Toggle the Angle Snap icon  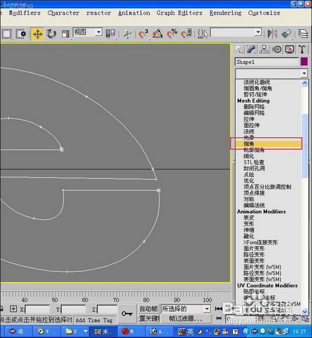(158, 34)
